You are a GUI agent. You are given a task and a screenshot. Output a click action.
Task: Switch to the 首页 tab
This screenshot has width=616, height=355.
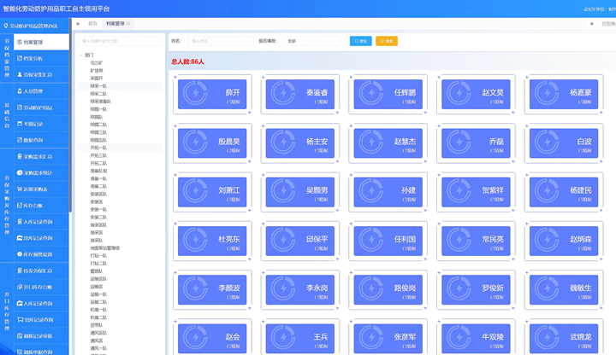tap(92, 24)
